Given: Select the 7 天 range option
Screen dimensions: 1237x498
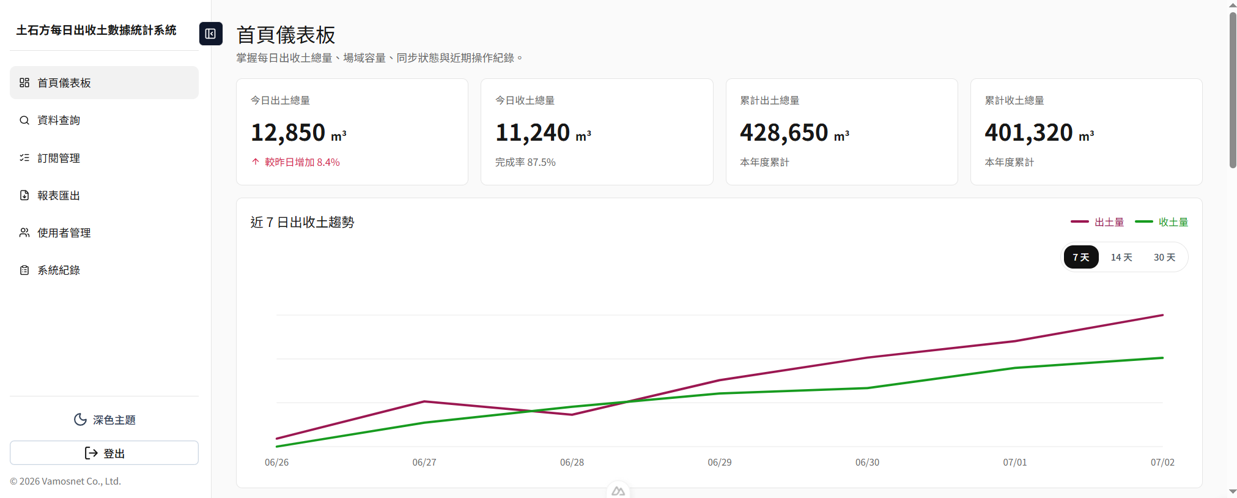Looking at the screenshot, I should tap(1081, 257).
